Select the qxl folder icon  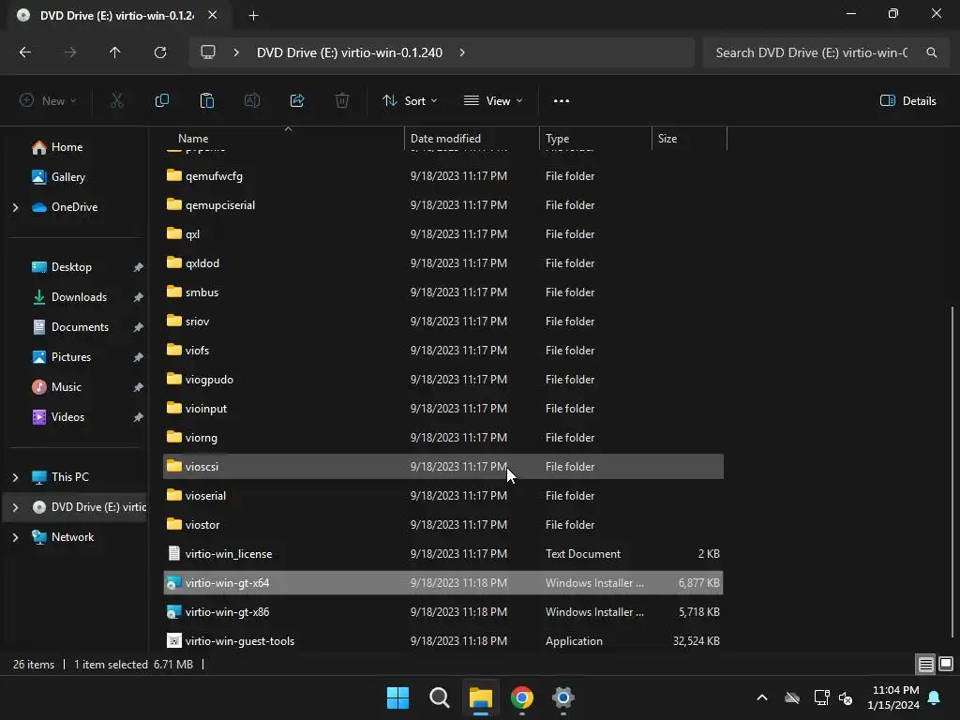click(x=173, y=233)
